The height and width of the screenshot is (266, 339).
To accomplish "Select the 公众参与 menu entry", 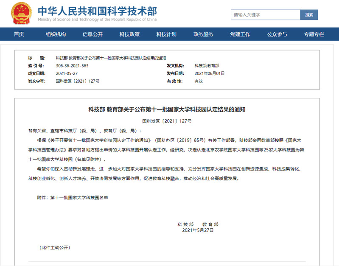I will coord(277,34).
